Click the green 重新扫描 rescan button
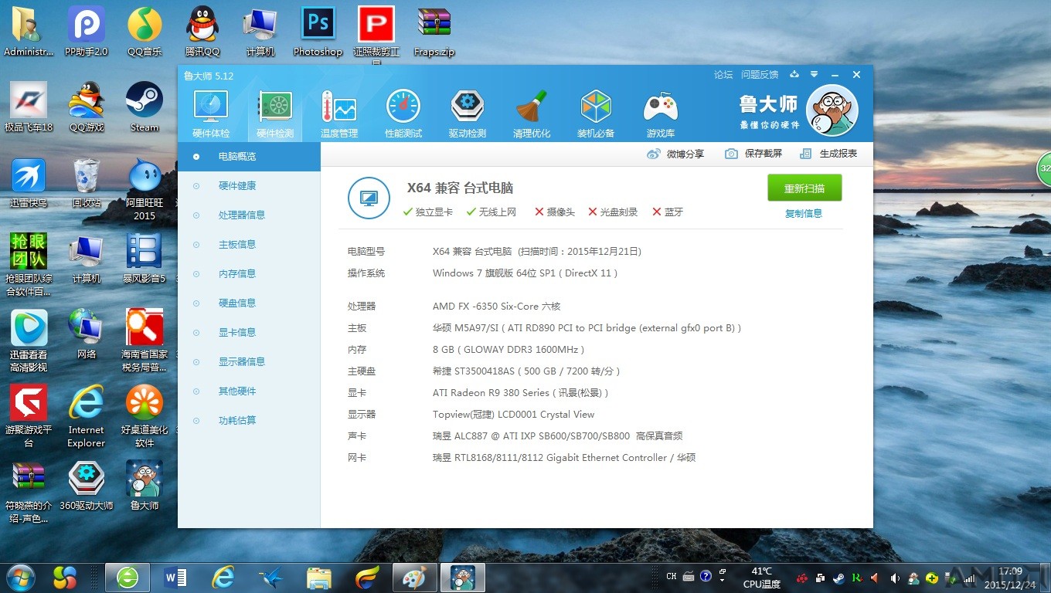1051x593 pixels. pyautogui.click(x=804, y=188)
